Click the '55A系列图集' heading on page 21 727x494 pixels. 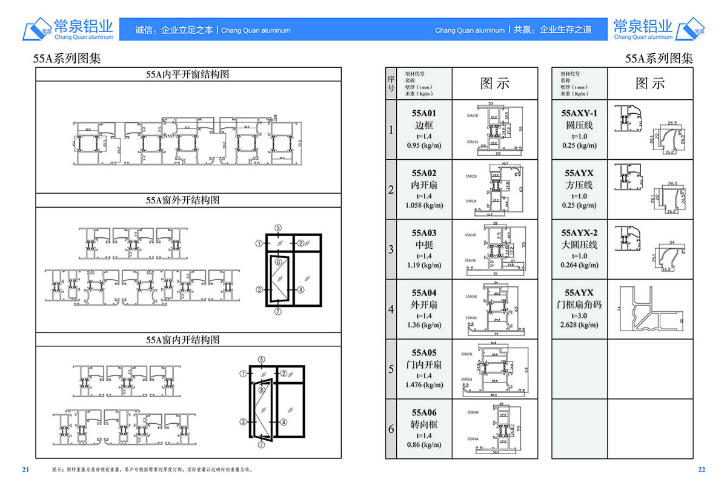[x=67, y=59]
